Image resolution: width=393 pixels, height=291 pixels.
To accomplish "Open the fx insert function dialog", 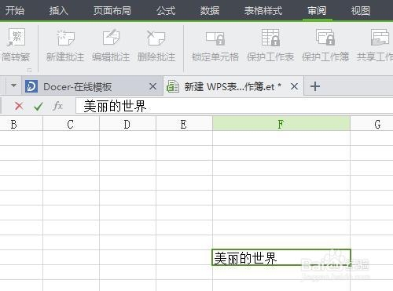I will tap(57, 106).
